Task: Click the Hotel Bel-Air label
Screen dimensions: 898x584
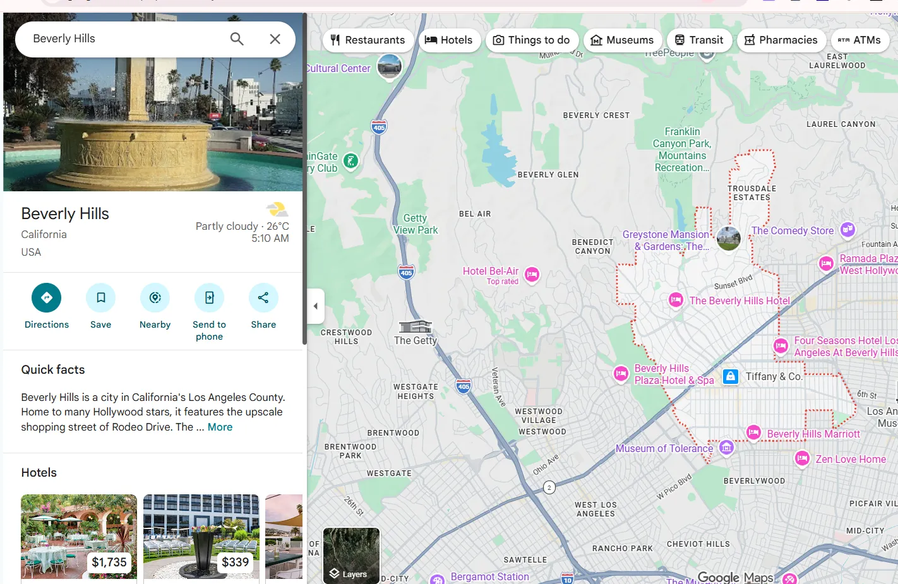Action: click(491, 271)
